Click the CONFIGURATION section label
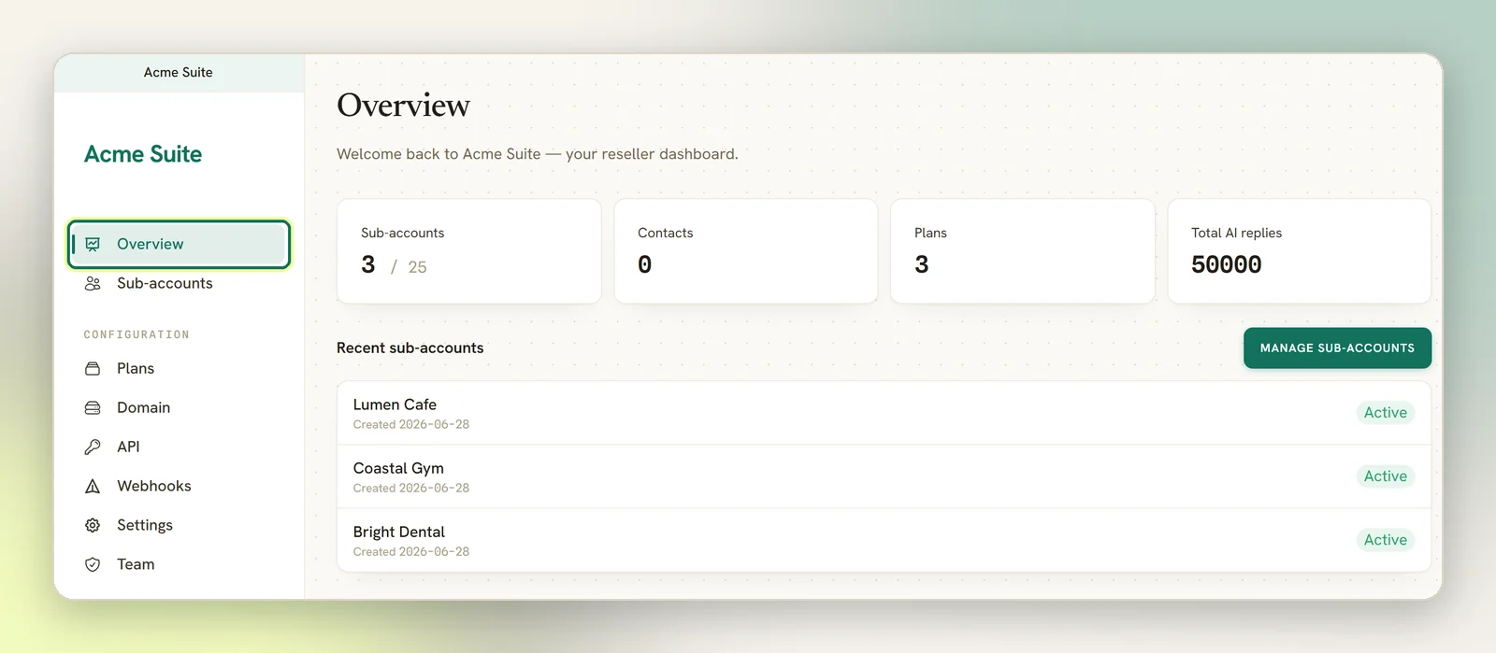Screen dimensions: 1496x653 coord(137,334)
